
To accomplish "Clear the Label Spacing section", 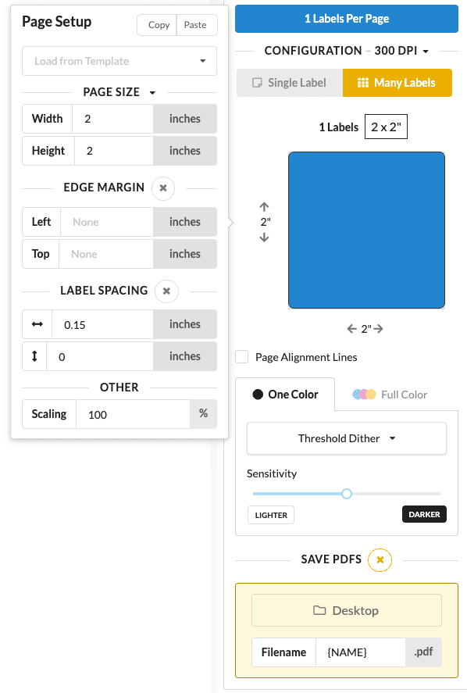I will pos(166,290).
